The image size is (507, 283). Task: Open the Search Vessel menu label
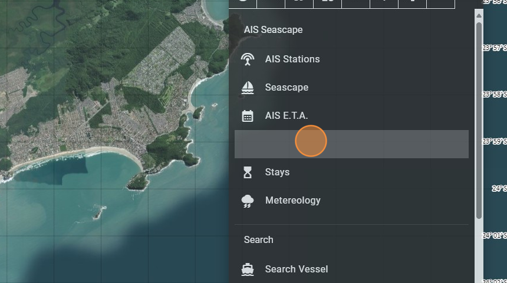pos(297,269)
